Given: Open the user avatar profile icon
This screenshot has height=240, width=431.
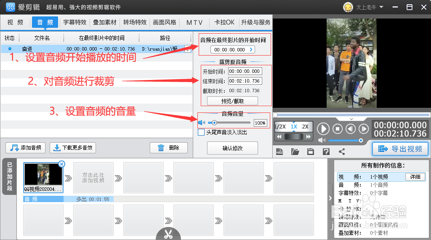Looking at the screenshot, I should [348, 7].
